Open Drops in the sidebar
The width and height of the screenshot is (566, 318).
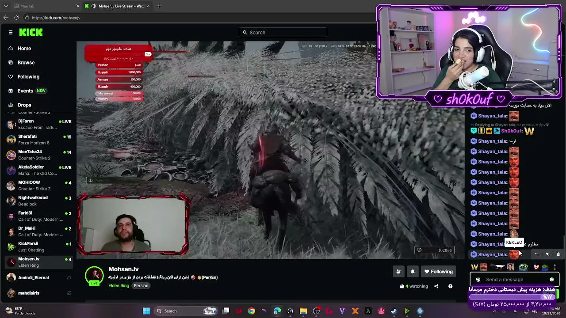pyautogui.click(x=24, y=105)
